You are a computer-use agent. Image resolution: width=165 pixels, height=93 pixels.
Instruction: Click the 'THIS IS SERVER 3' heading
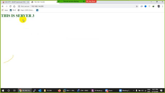(18, 16)
